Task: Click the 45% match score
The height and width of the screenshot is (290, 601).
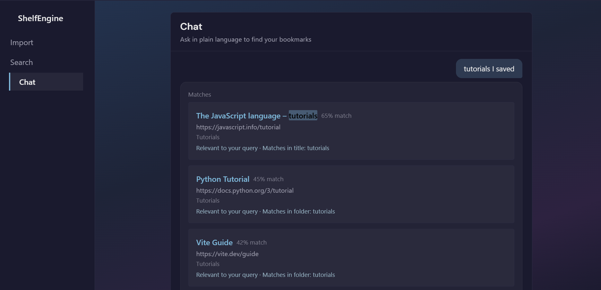Action: (268, 179)
